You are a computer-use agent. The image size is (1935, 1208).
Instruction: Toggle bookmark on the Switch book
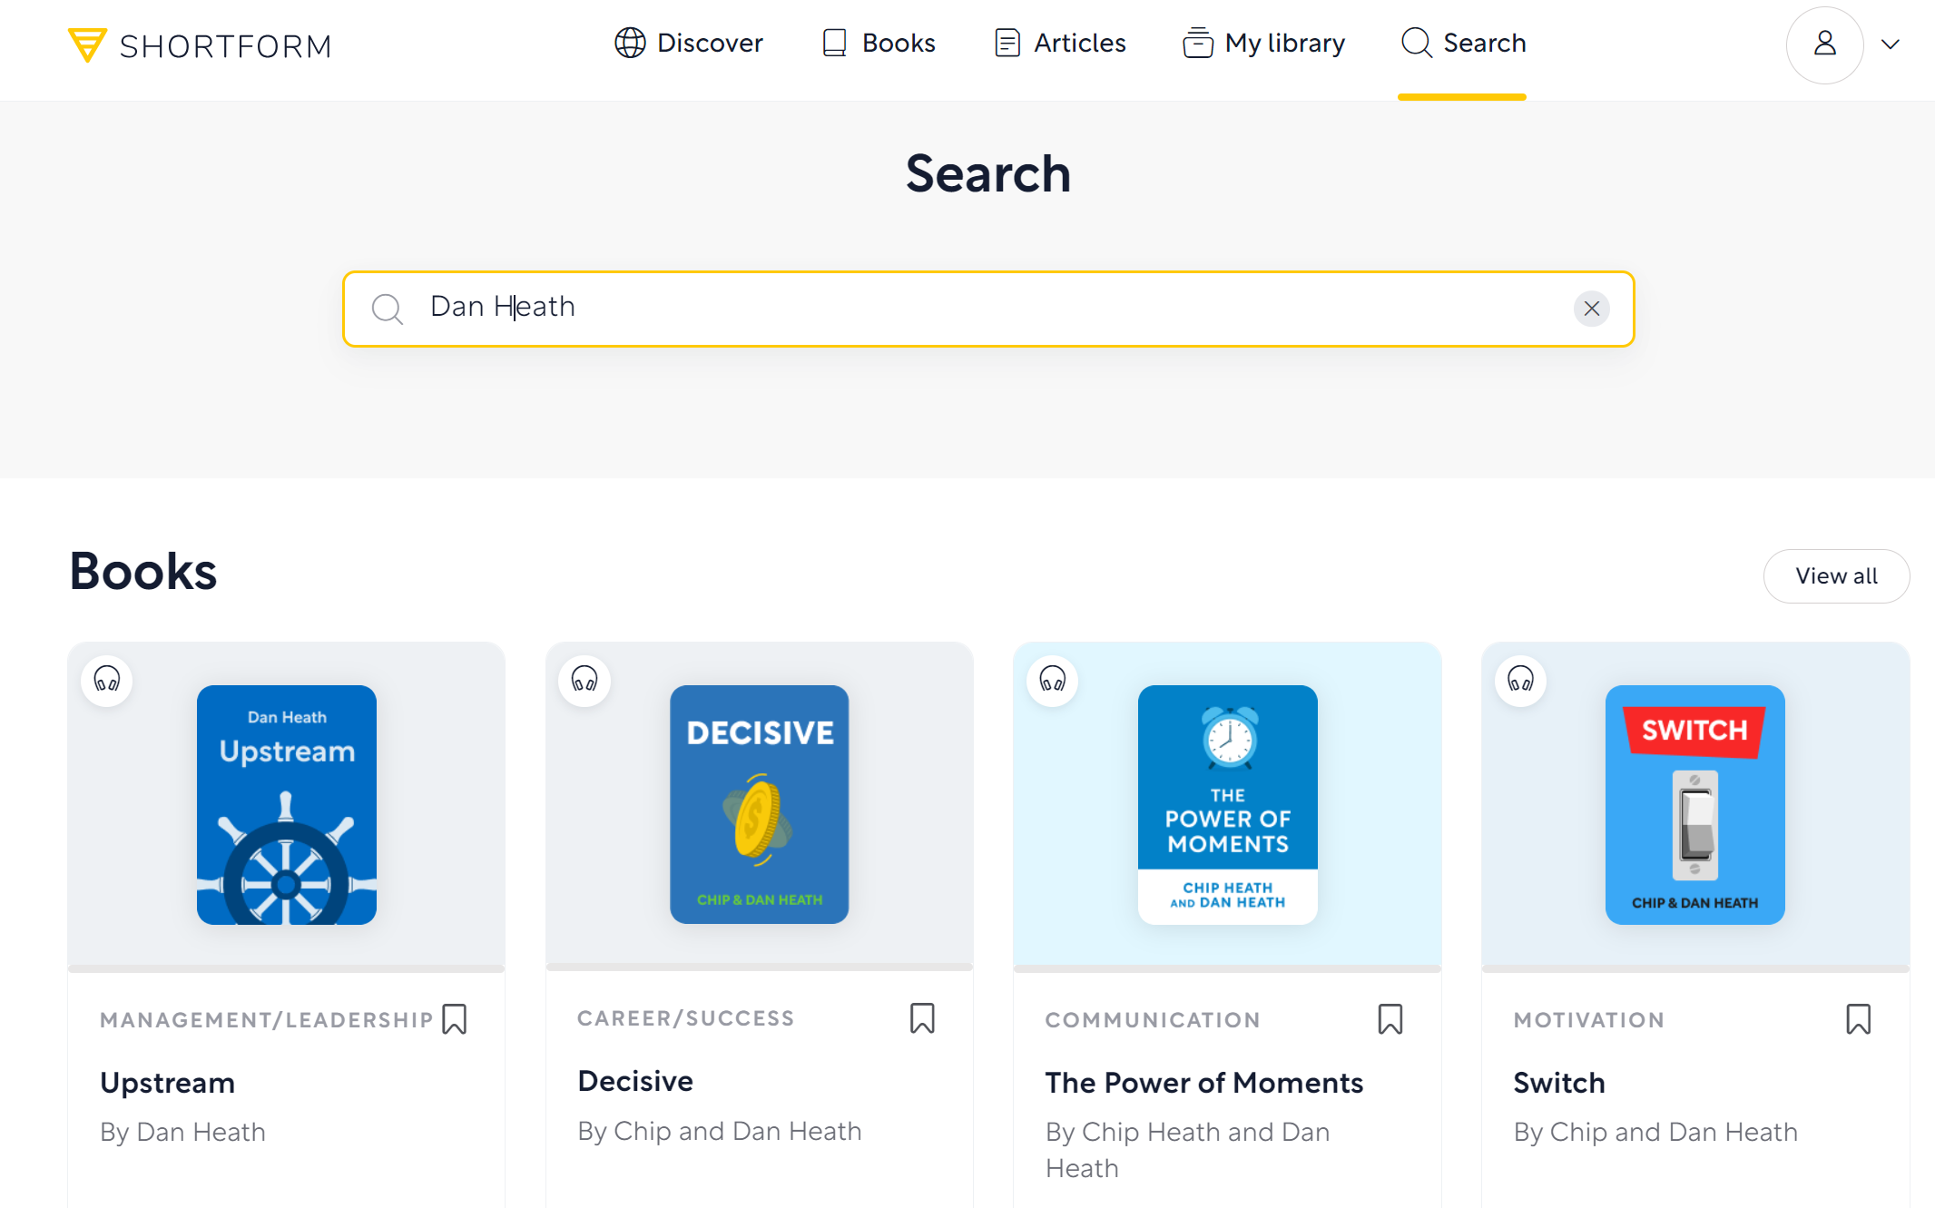pos(1858,1019)
